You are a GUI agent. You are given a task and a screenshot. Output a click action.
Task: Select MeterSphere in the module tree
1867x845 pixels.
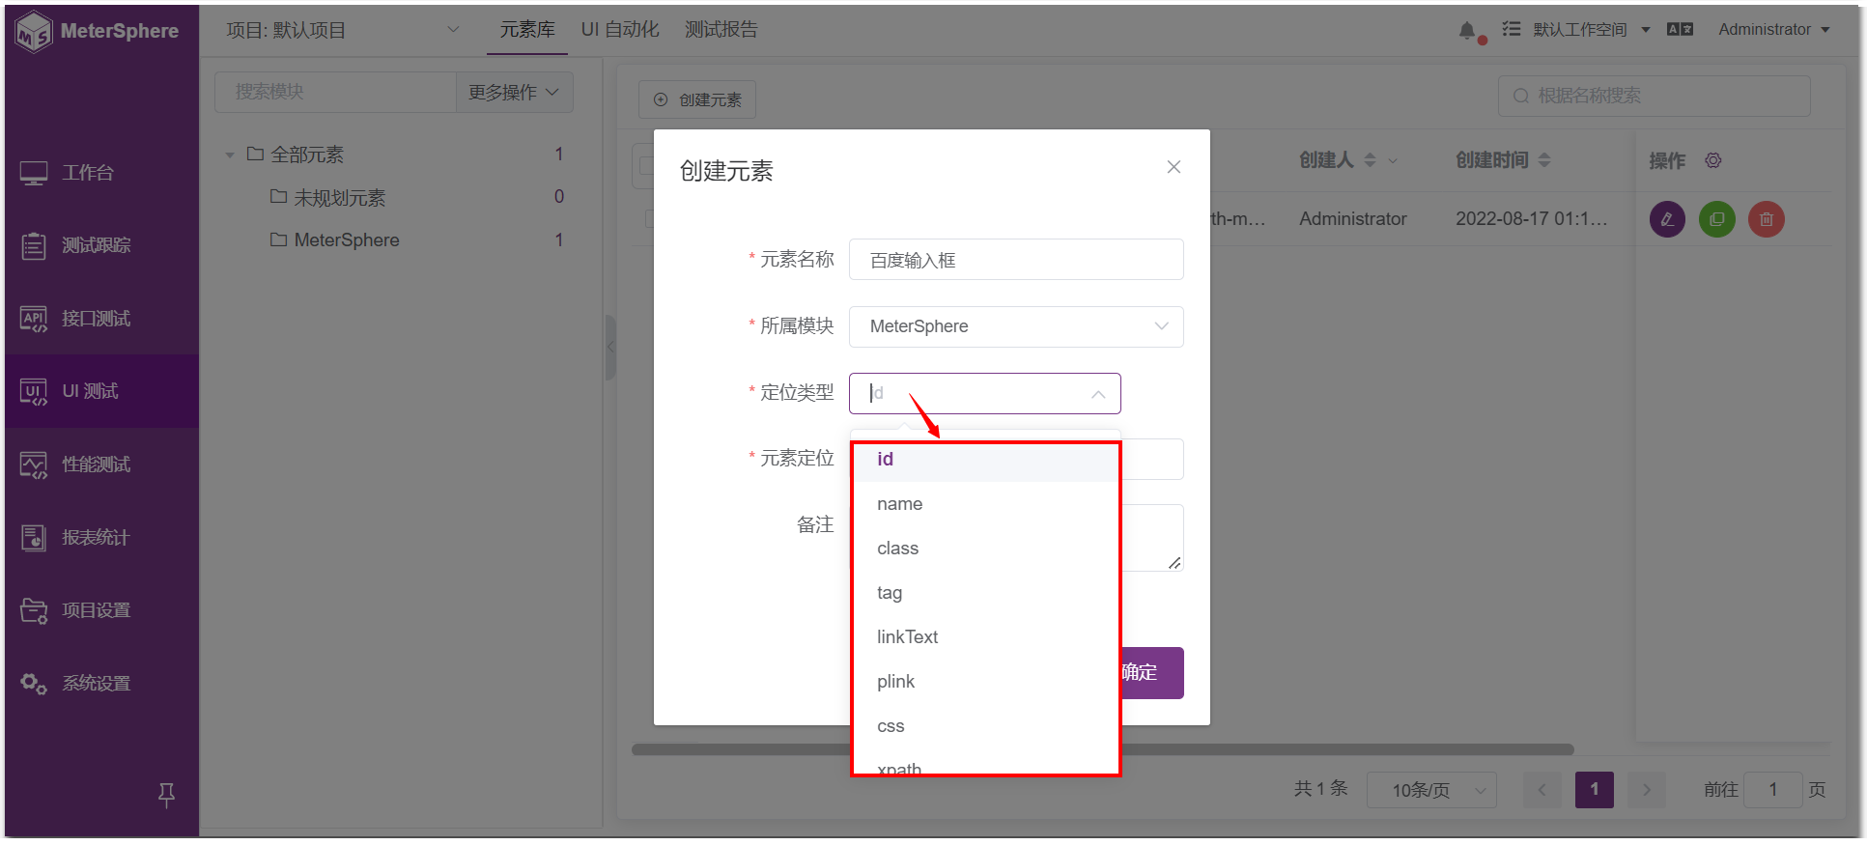click(x=347, y=240)
